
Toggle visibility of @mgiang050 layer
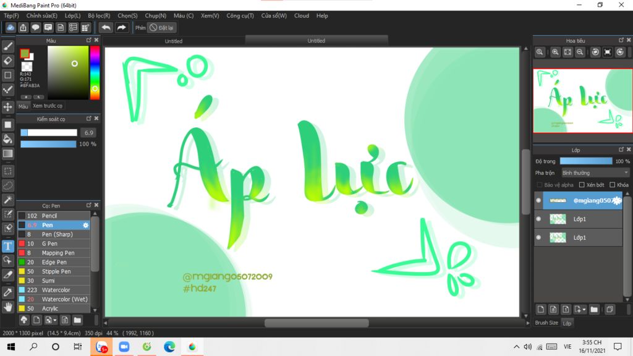(538, 201)
